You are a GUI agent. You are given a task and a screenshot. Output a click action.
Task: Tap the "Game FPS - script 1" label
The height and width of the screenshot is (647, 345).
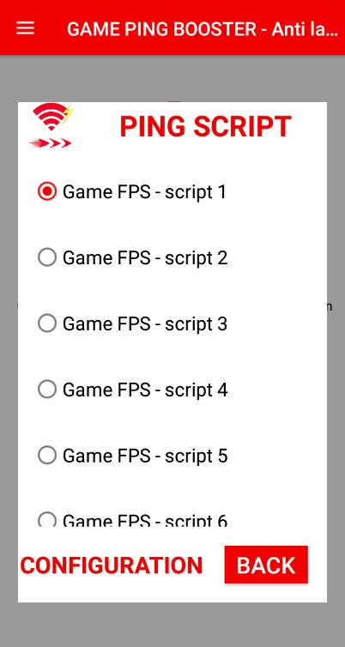pos(144,192)
